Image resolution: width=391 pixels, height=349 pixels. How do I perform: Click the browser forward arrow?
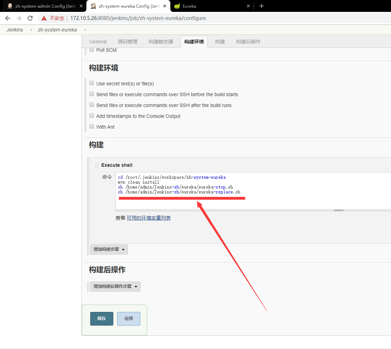(x=19, y=18)
